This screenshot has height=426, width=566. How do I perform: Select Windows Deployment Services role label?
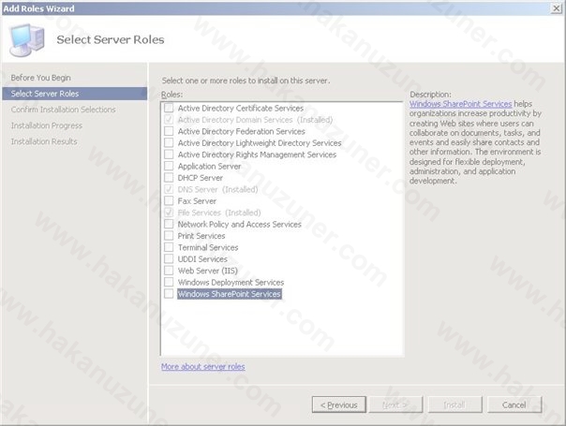[x=231, y=282]
